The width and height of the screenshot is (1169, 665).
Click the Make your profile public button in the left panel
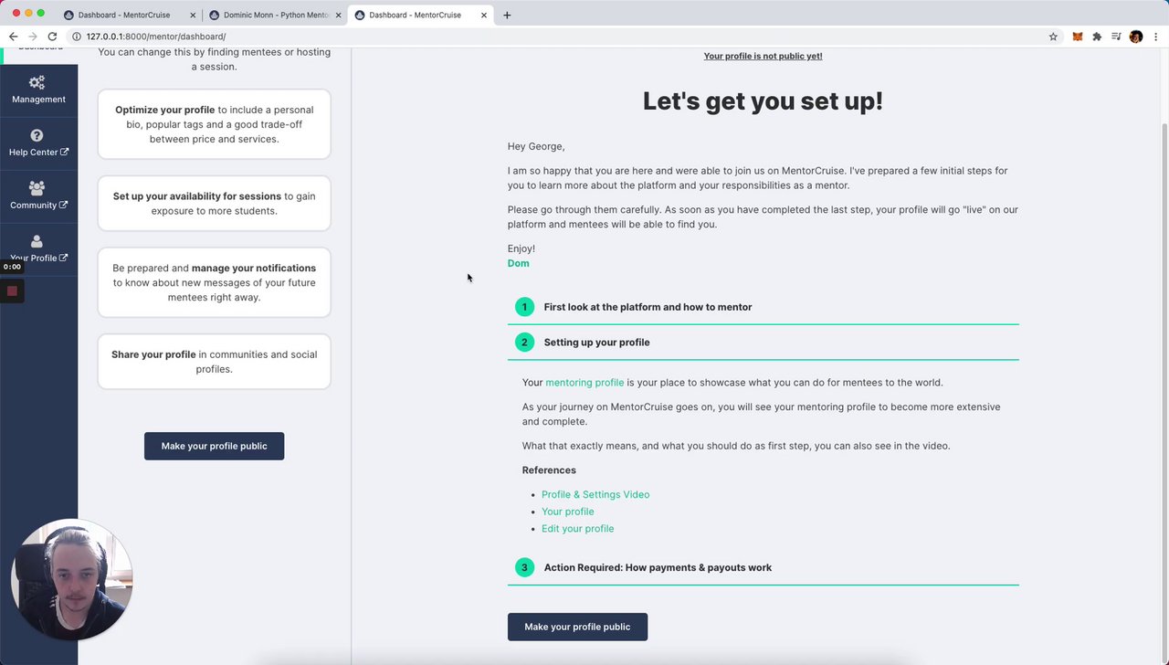click(214, 446)
